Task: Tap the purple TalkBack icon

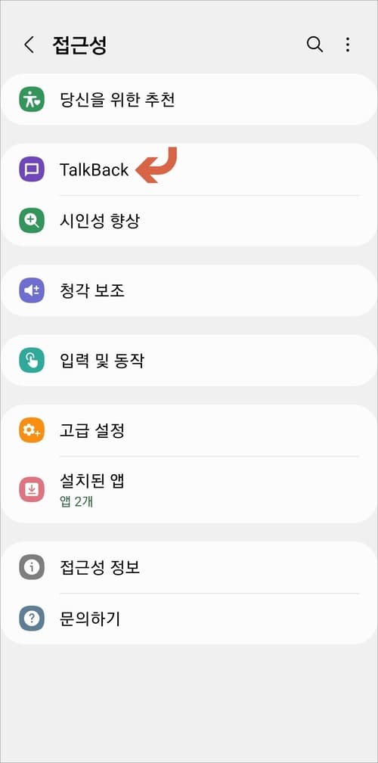Action: click(32, 169)
